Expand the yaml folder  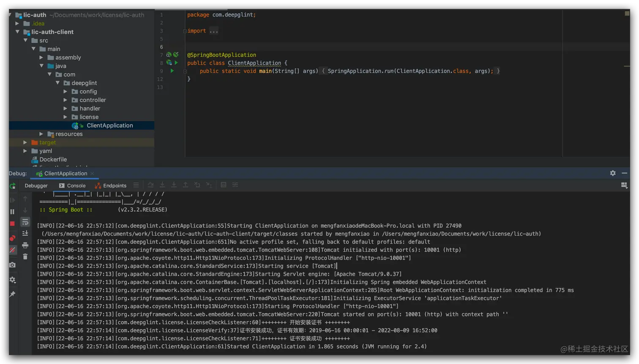point(25,151)
